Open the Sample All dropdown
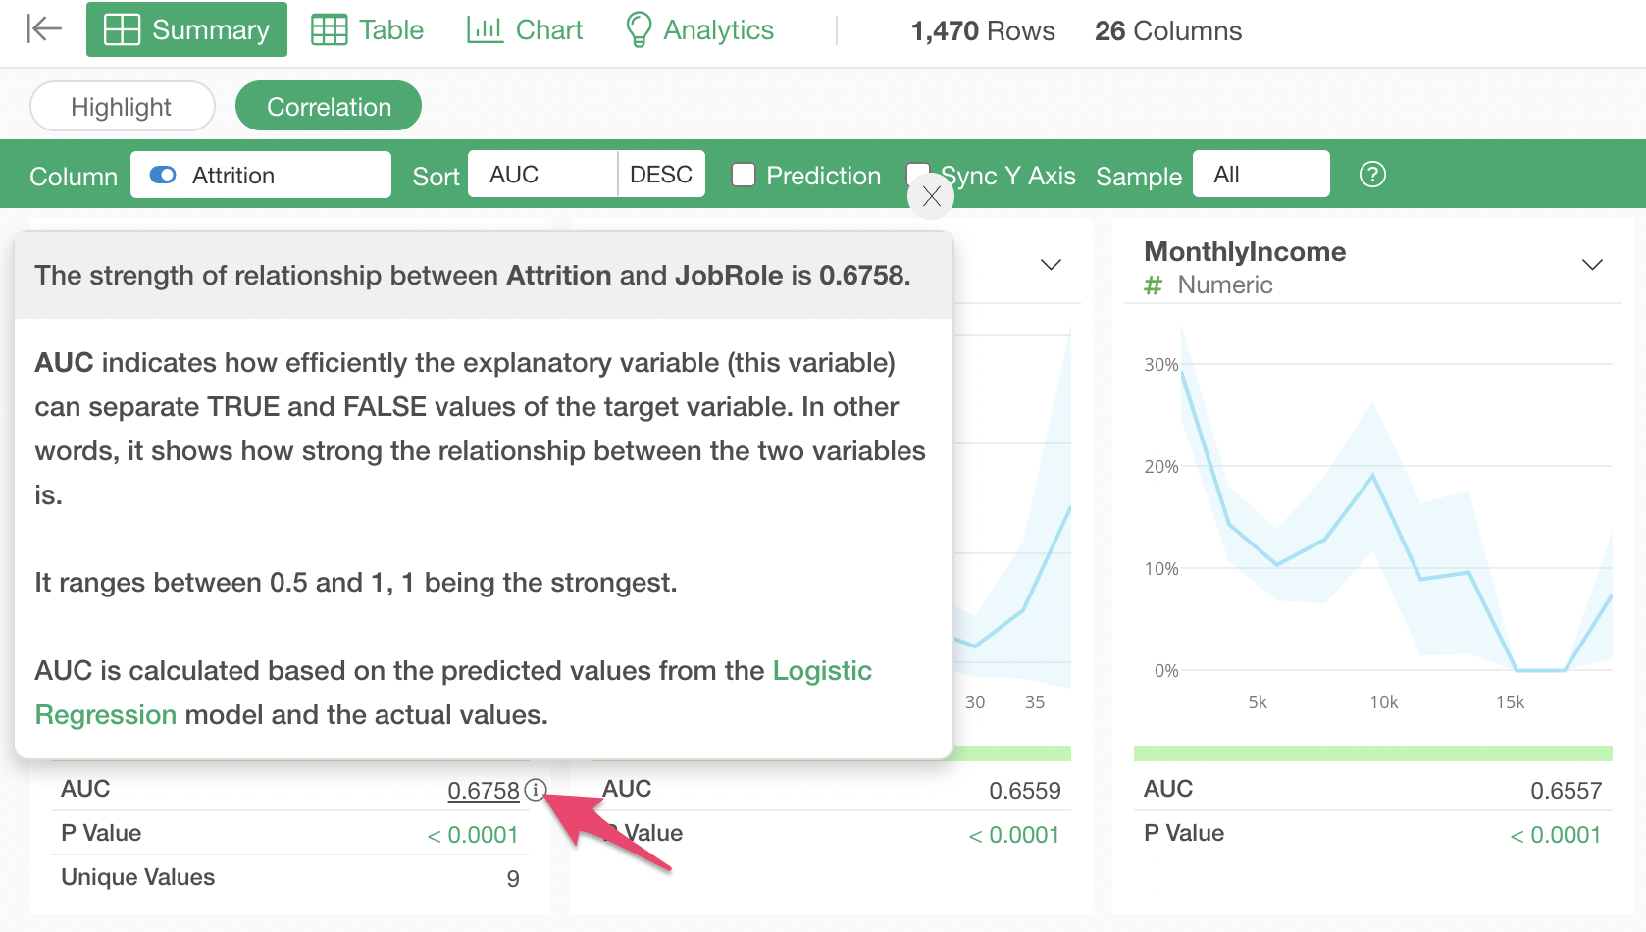The height and width of the screenshot is (932, 1646). point(1260,175)
